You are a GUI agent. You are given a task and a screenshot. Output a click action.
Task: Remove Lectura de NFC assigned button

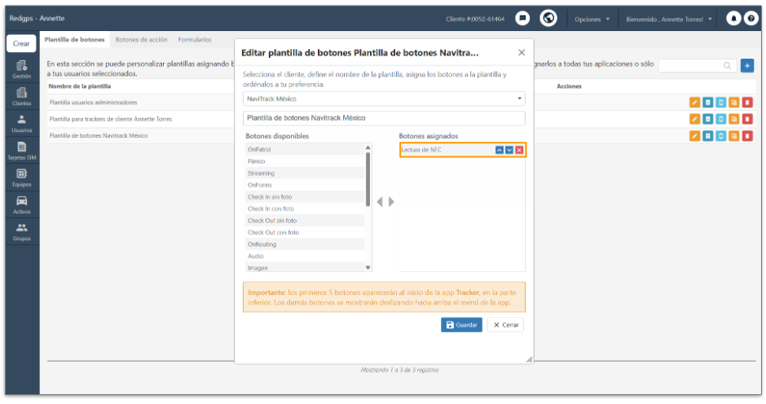[x=519, y=150]
